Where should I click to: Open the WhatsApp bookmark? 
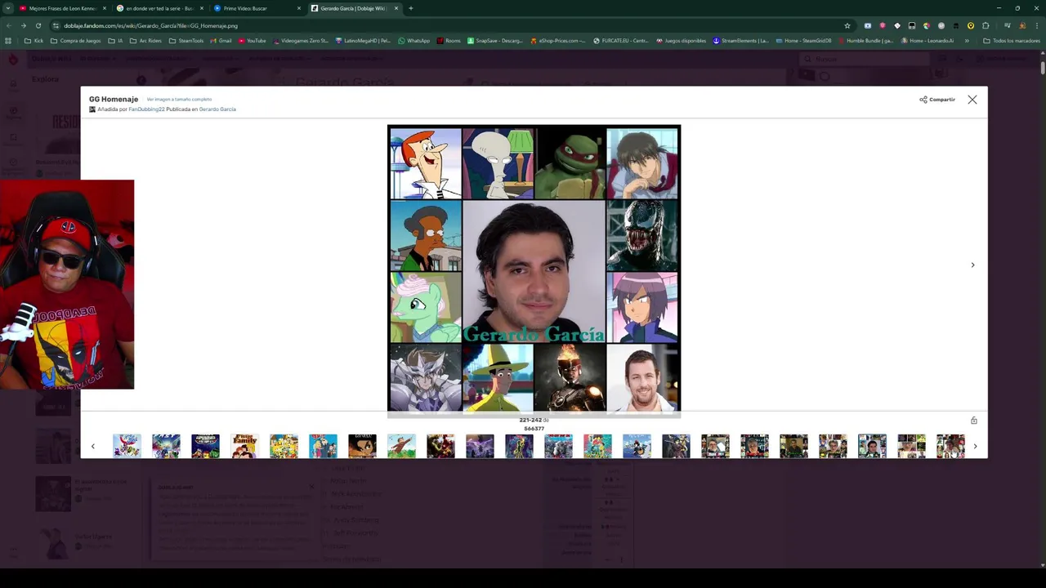[413, 41]
